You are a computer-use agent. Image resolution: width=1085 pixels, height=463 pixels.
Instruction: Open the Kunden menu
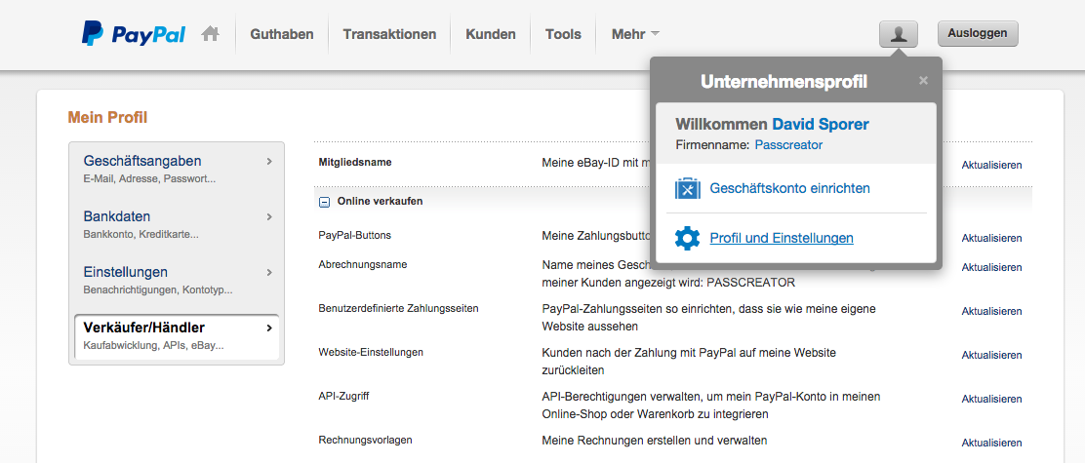491,34
